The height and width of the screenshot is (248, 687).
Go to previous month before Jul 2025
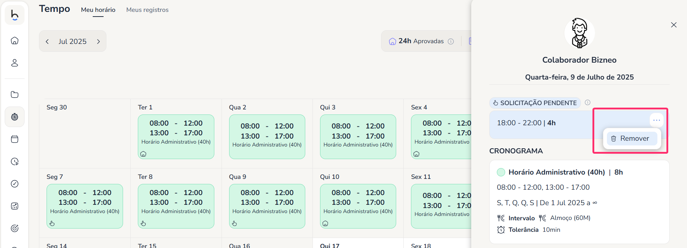[x=47, y=42]
